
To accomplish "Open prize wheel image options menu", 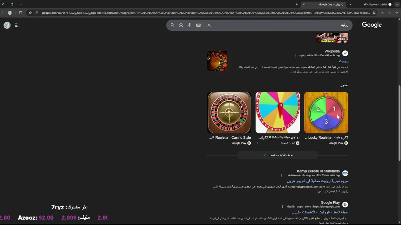I will point(257,143).
